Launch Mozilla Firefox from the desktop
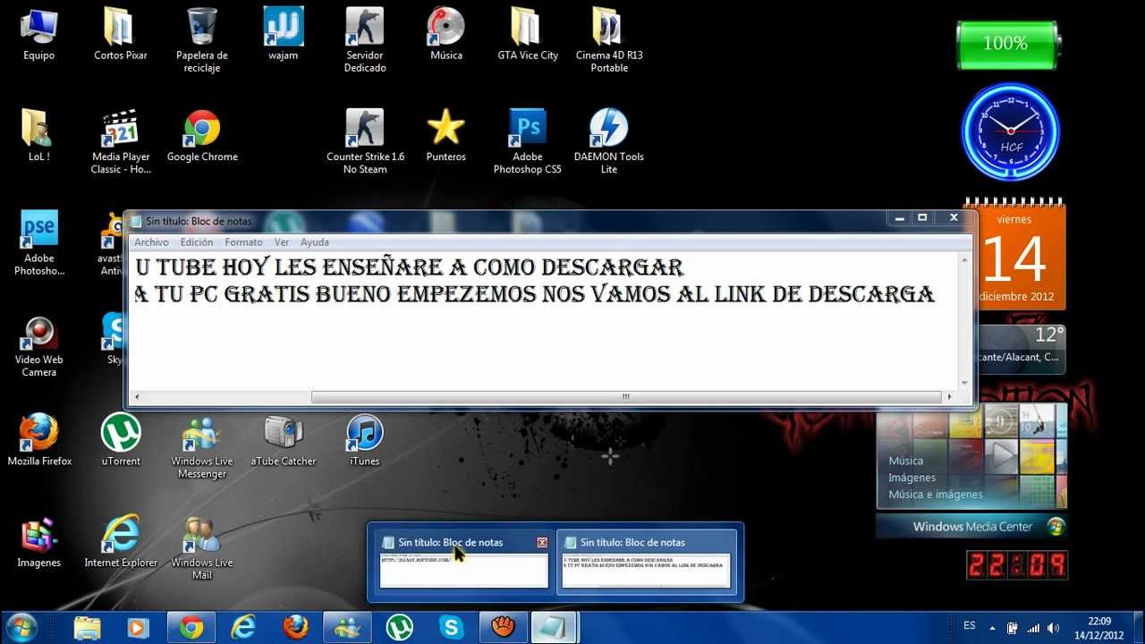 [38, 440]
